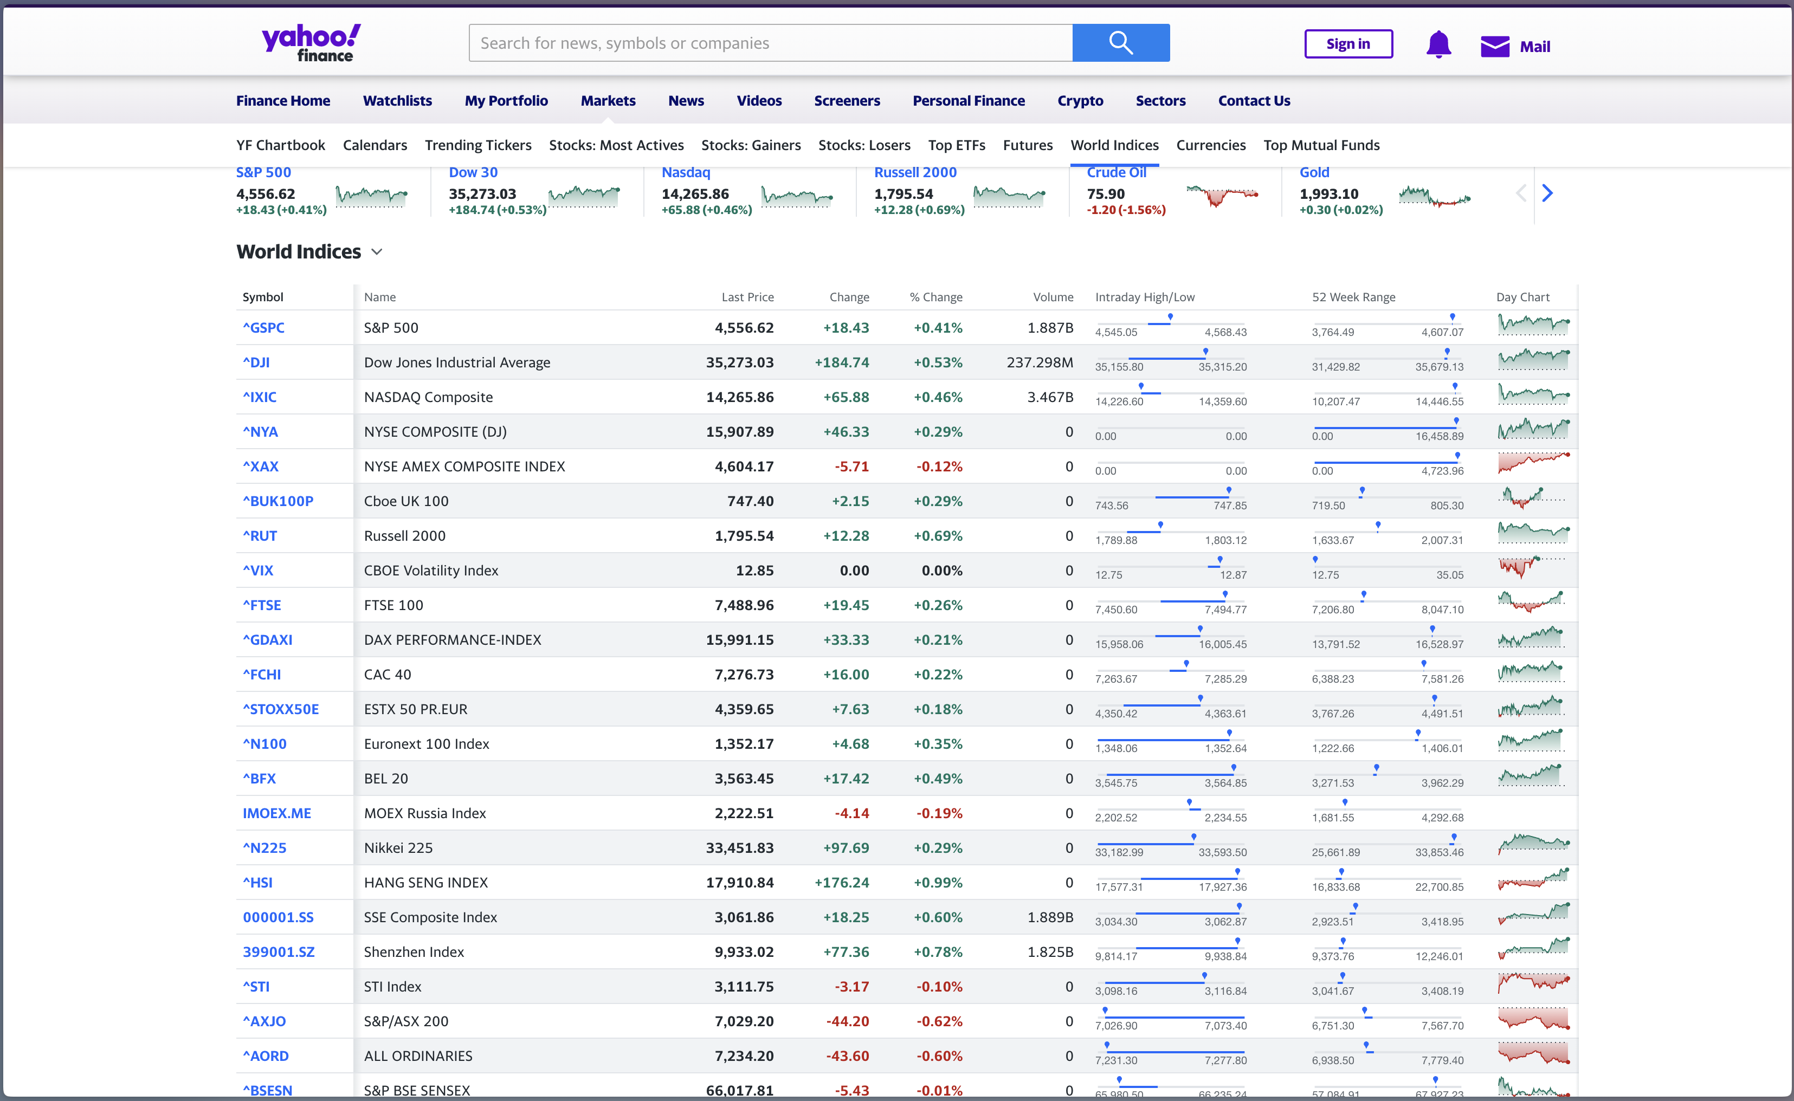Viewport: 1794px width, 1101px height.
Task: Open the ^FTSE symbol link
Action: 261,605
